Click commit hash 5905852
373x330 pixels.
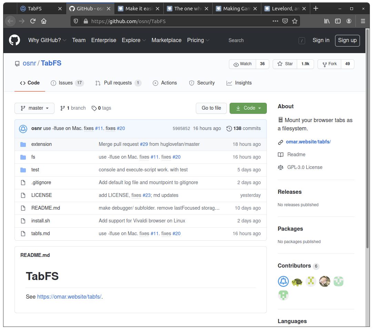coord(181,129)
